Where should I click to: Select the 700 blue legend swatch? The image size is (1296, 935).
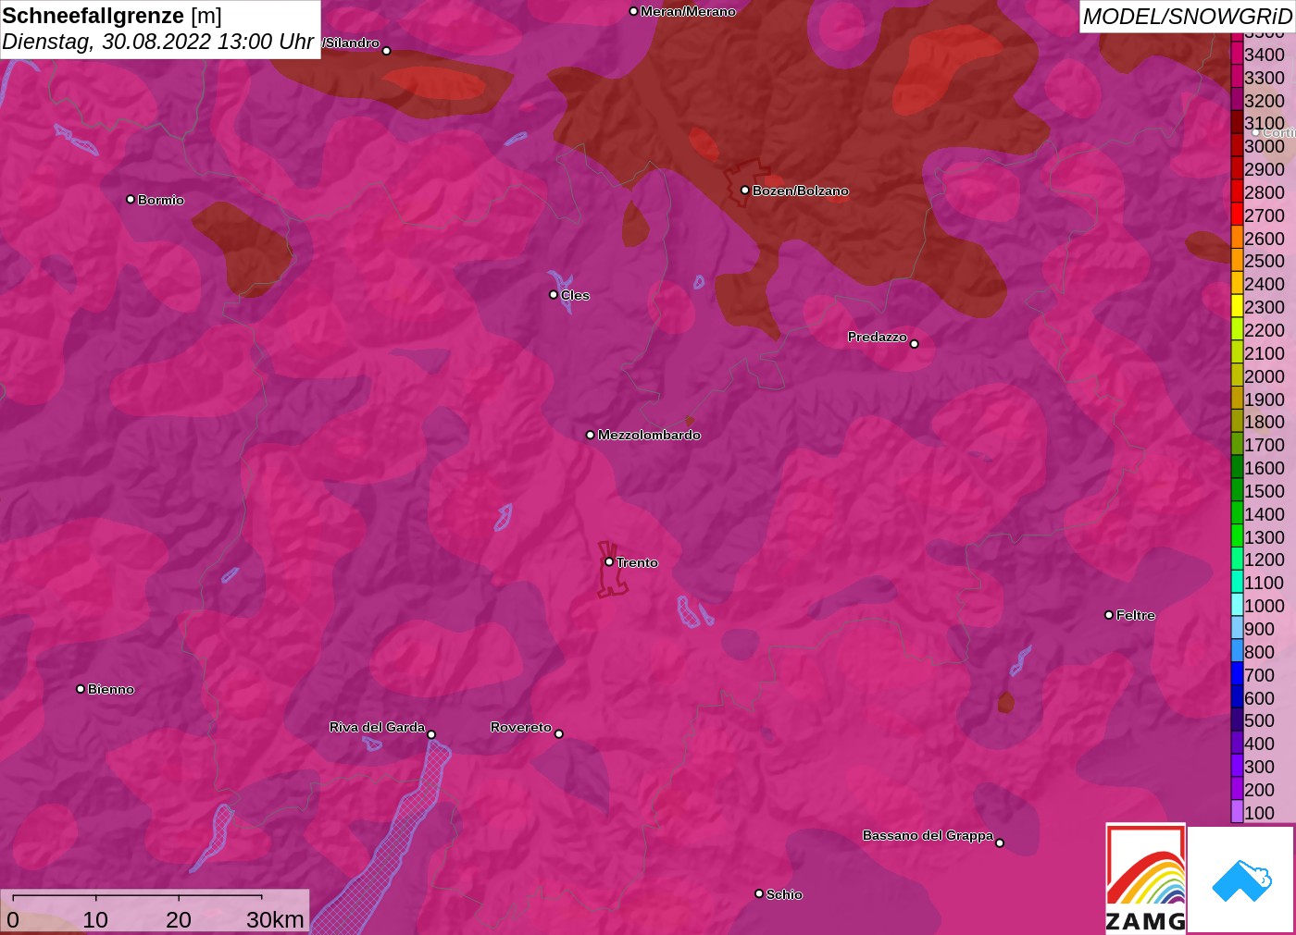(1237, 675)
